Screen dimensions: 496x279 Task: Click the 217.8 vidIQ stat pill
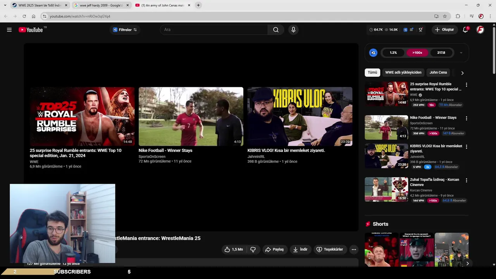(x=441, y=53)
